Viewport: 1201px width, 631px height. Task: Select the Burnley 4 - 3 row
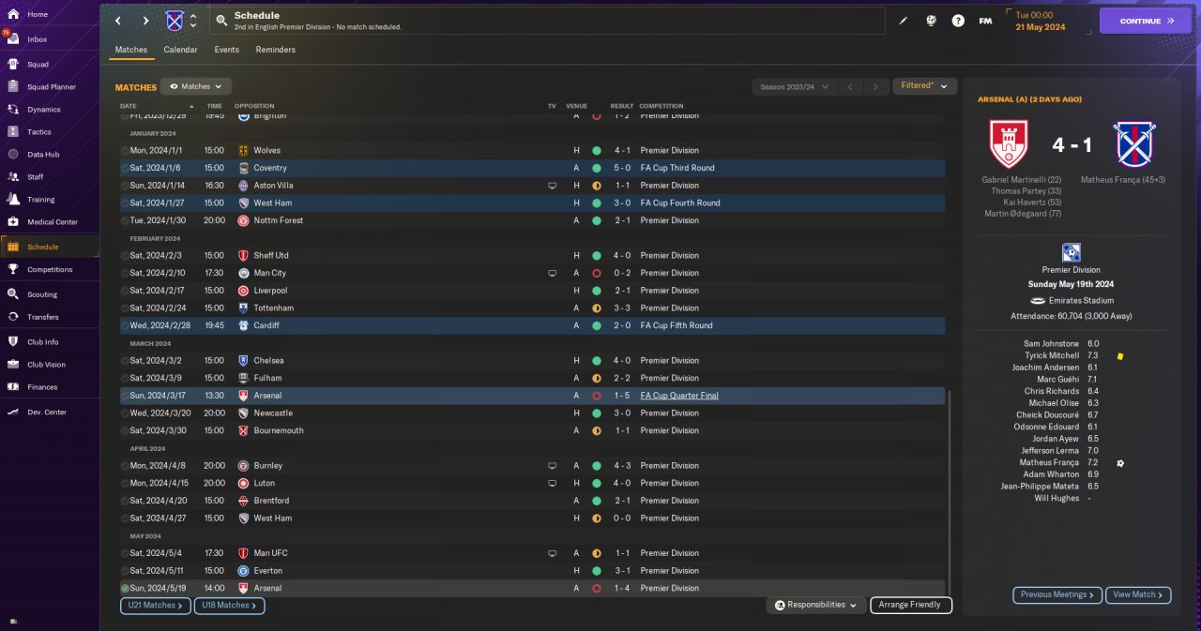click(531, 465)
